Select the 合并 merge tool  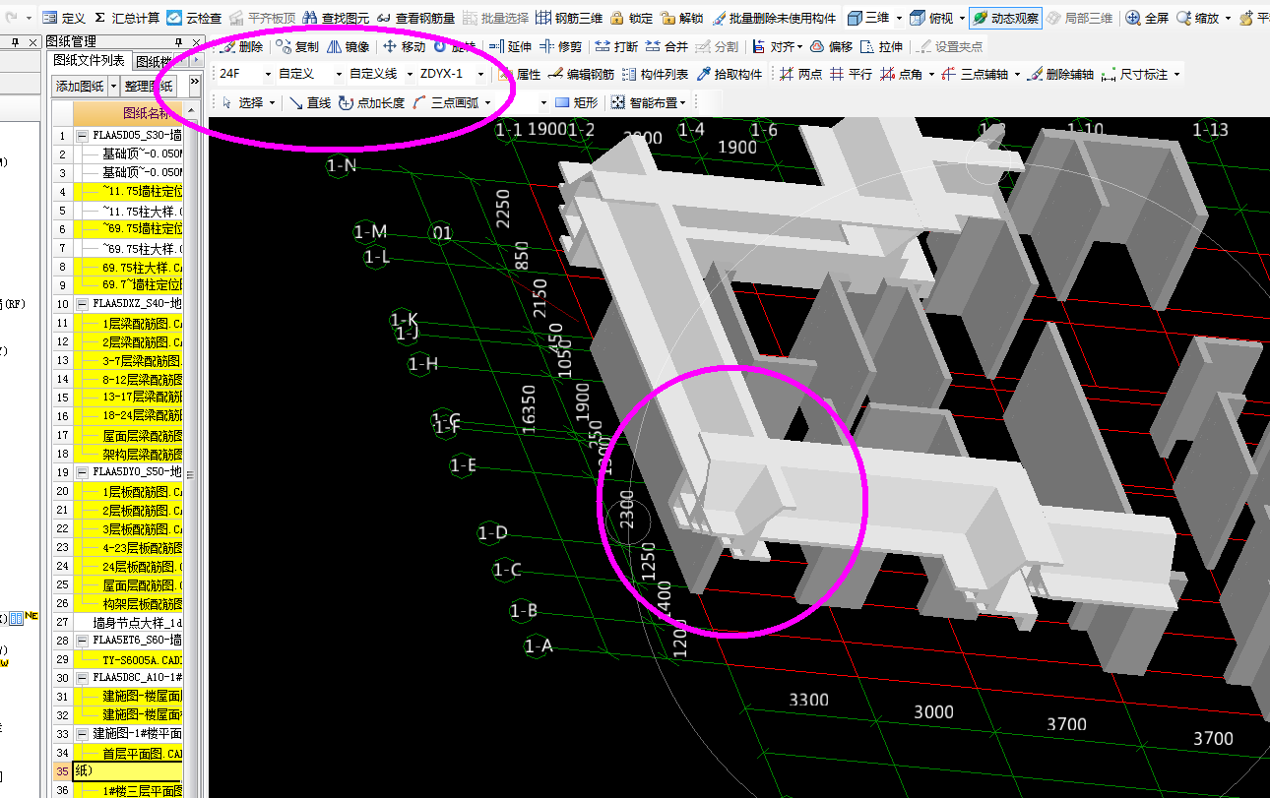click(x=667, y=46)
